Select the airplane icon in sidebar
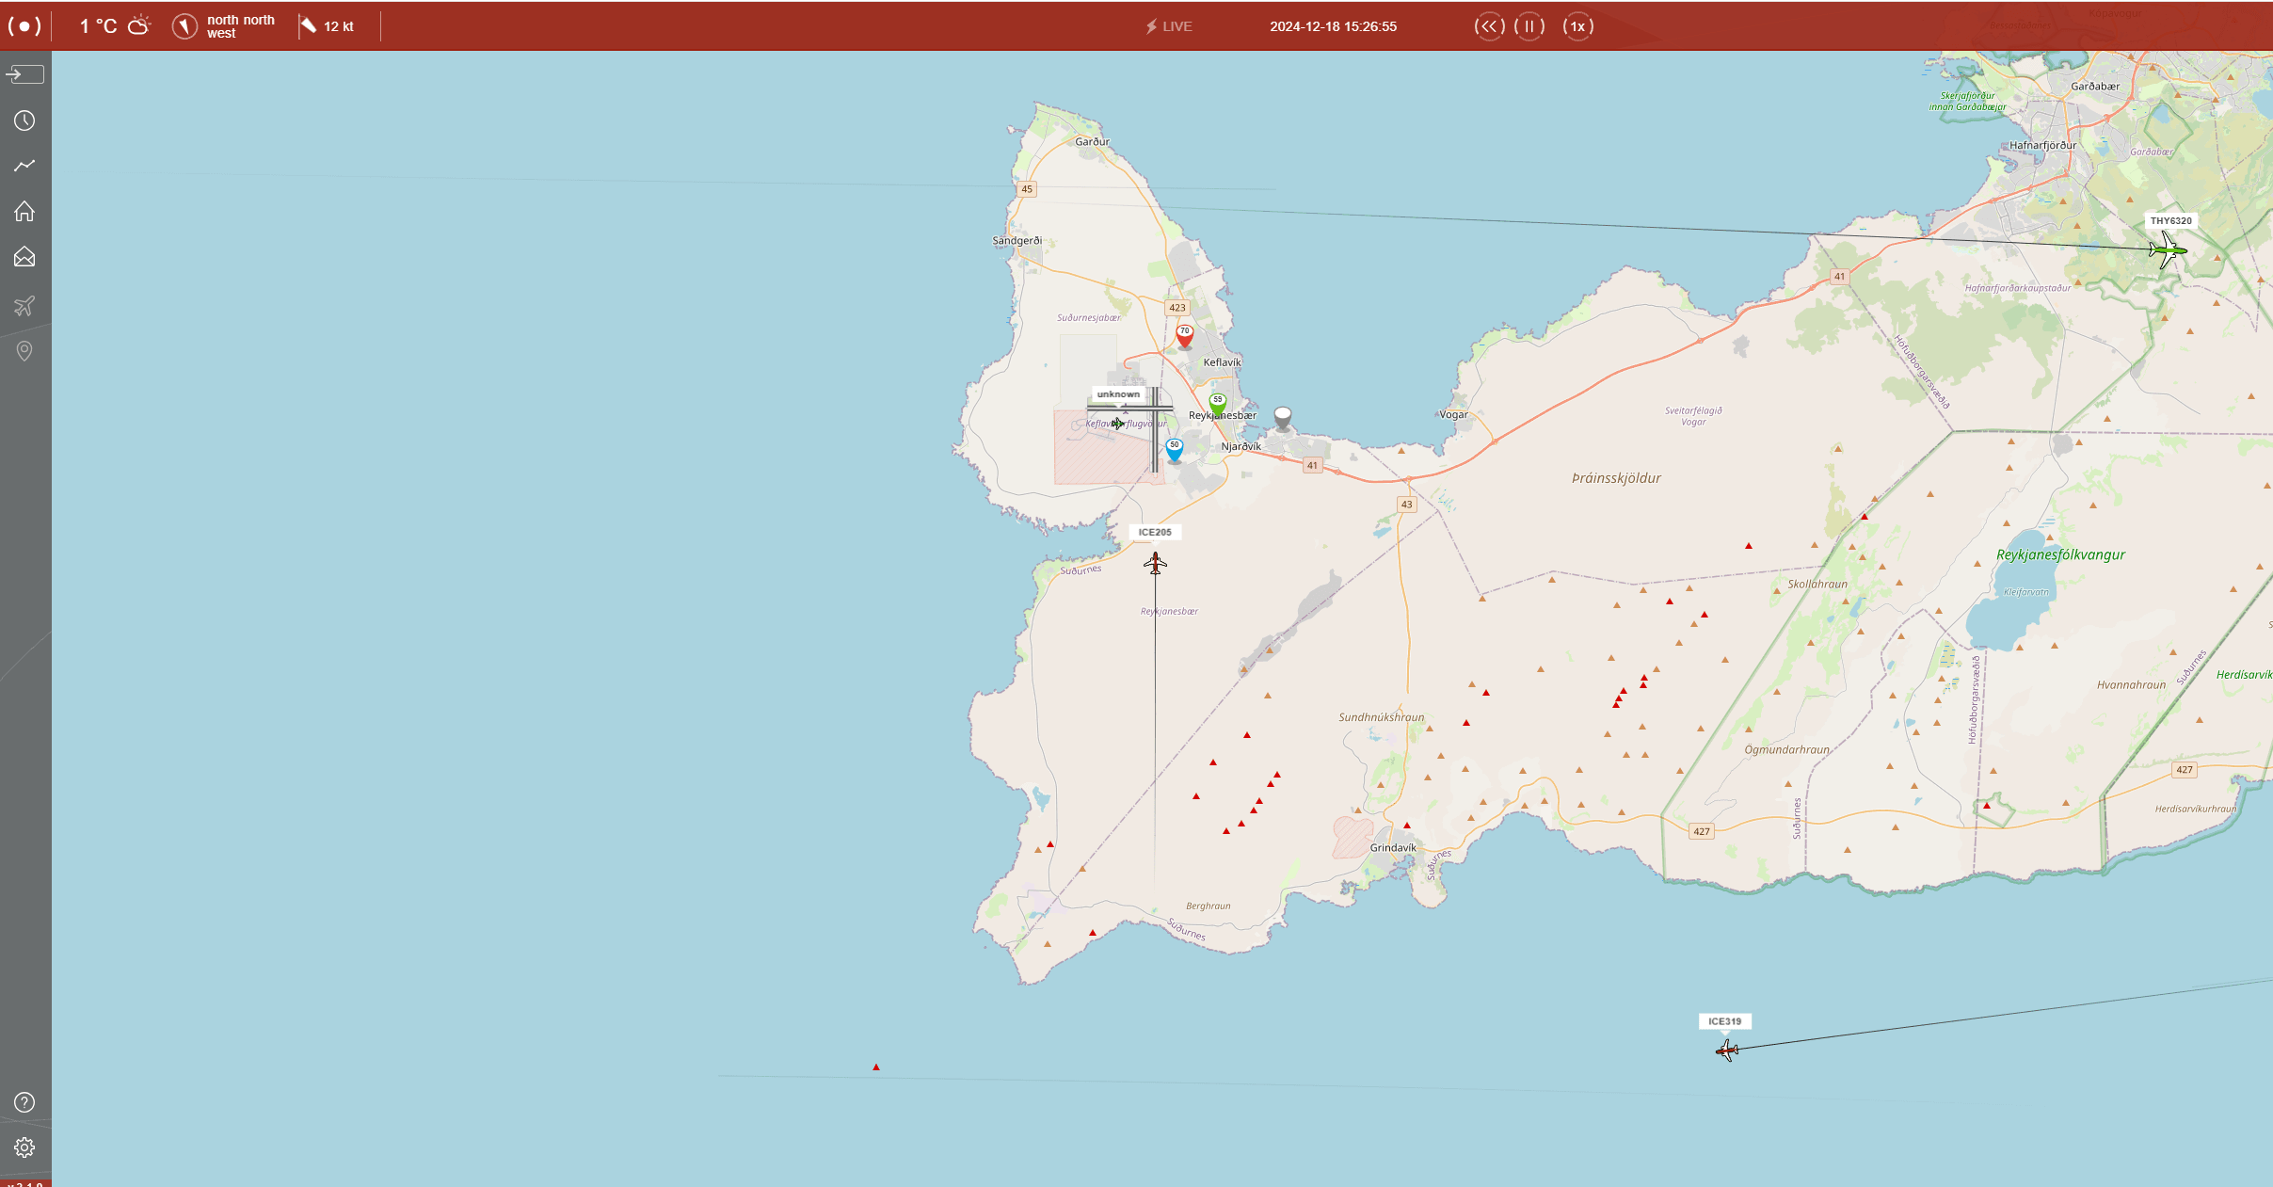2273x1187 pixels. point(24,305)
